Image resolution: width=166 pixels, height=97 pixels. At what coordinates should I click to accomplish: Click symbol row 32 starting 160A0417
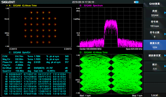tap(36, 79)
